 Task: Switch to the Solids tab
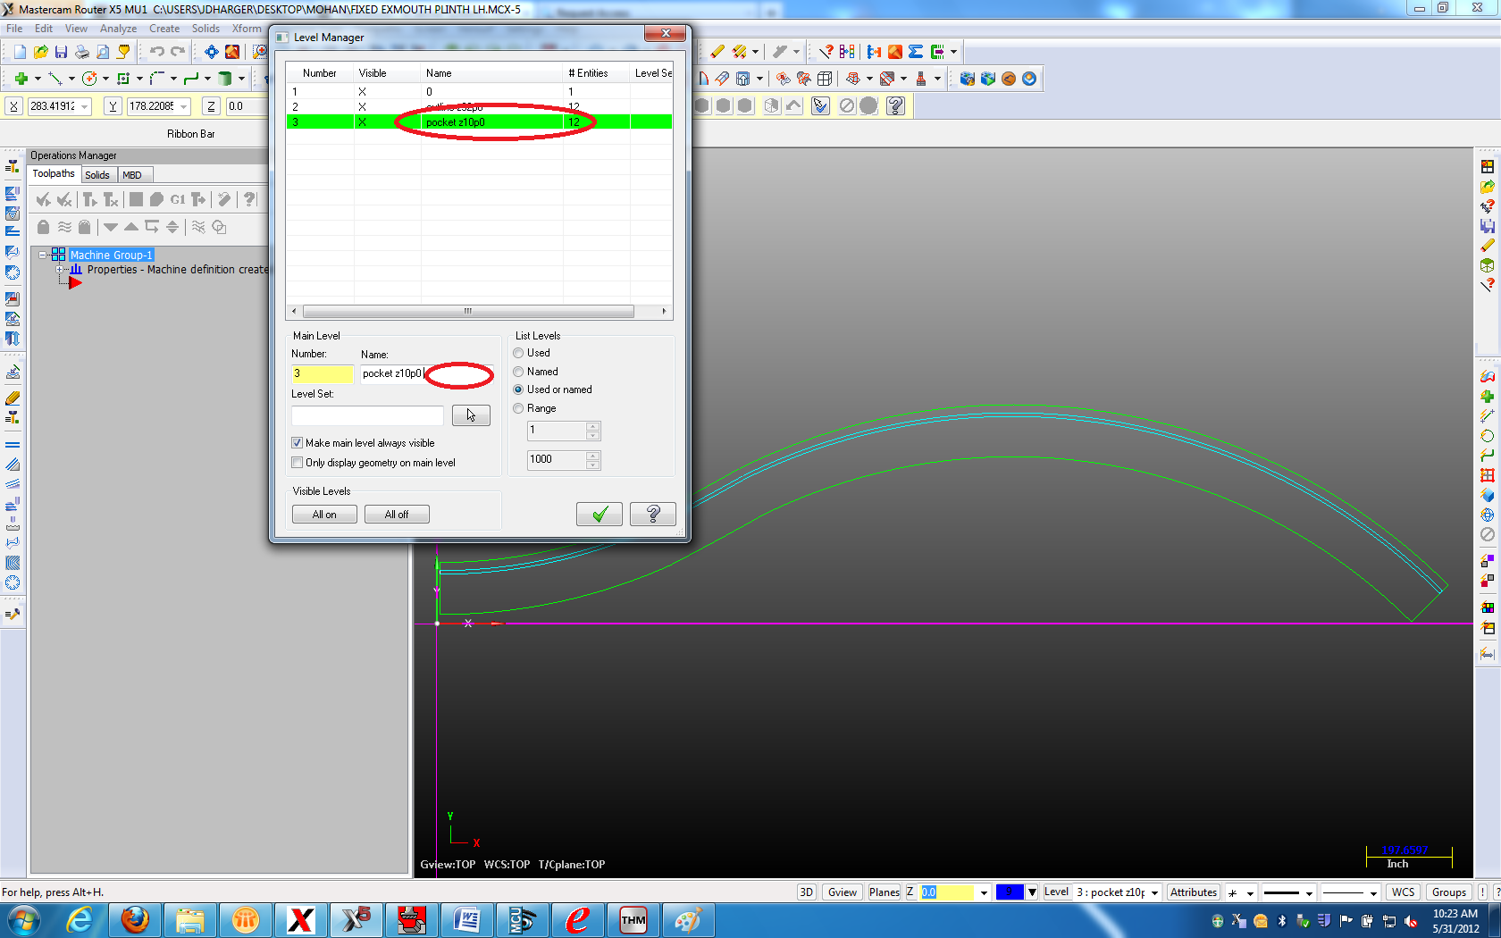tap(97, 175)
